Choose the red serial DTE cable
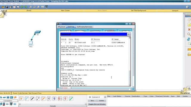This screenshot has width=191, height=107. coord(65,99)
